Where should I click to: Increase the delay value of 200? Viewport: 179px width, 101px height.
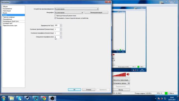pos(61,25)
